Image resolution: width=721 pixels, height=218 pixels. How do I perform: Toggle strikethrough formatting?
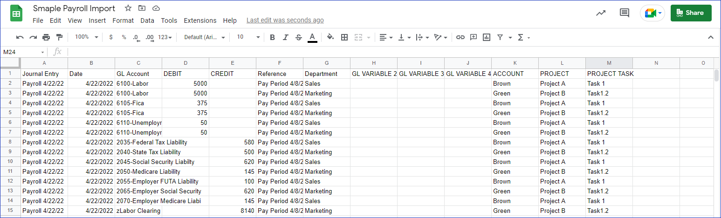pyautogui.click(x=299, y=37)
